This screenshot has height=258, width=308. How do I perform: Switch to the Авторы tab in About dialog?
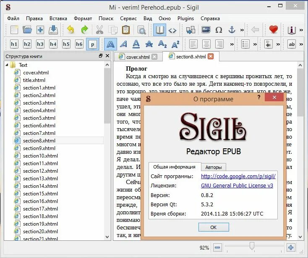(214, 167)
